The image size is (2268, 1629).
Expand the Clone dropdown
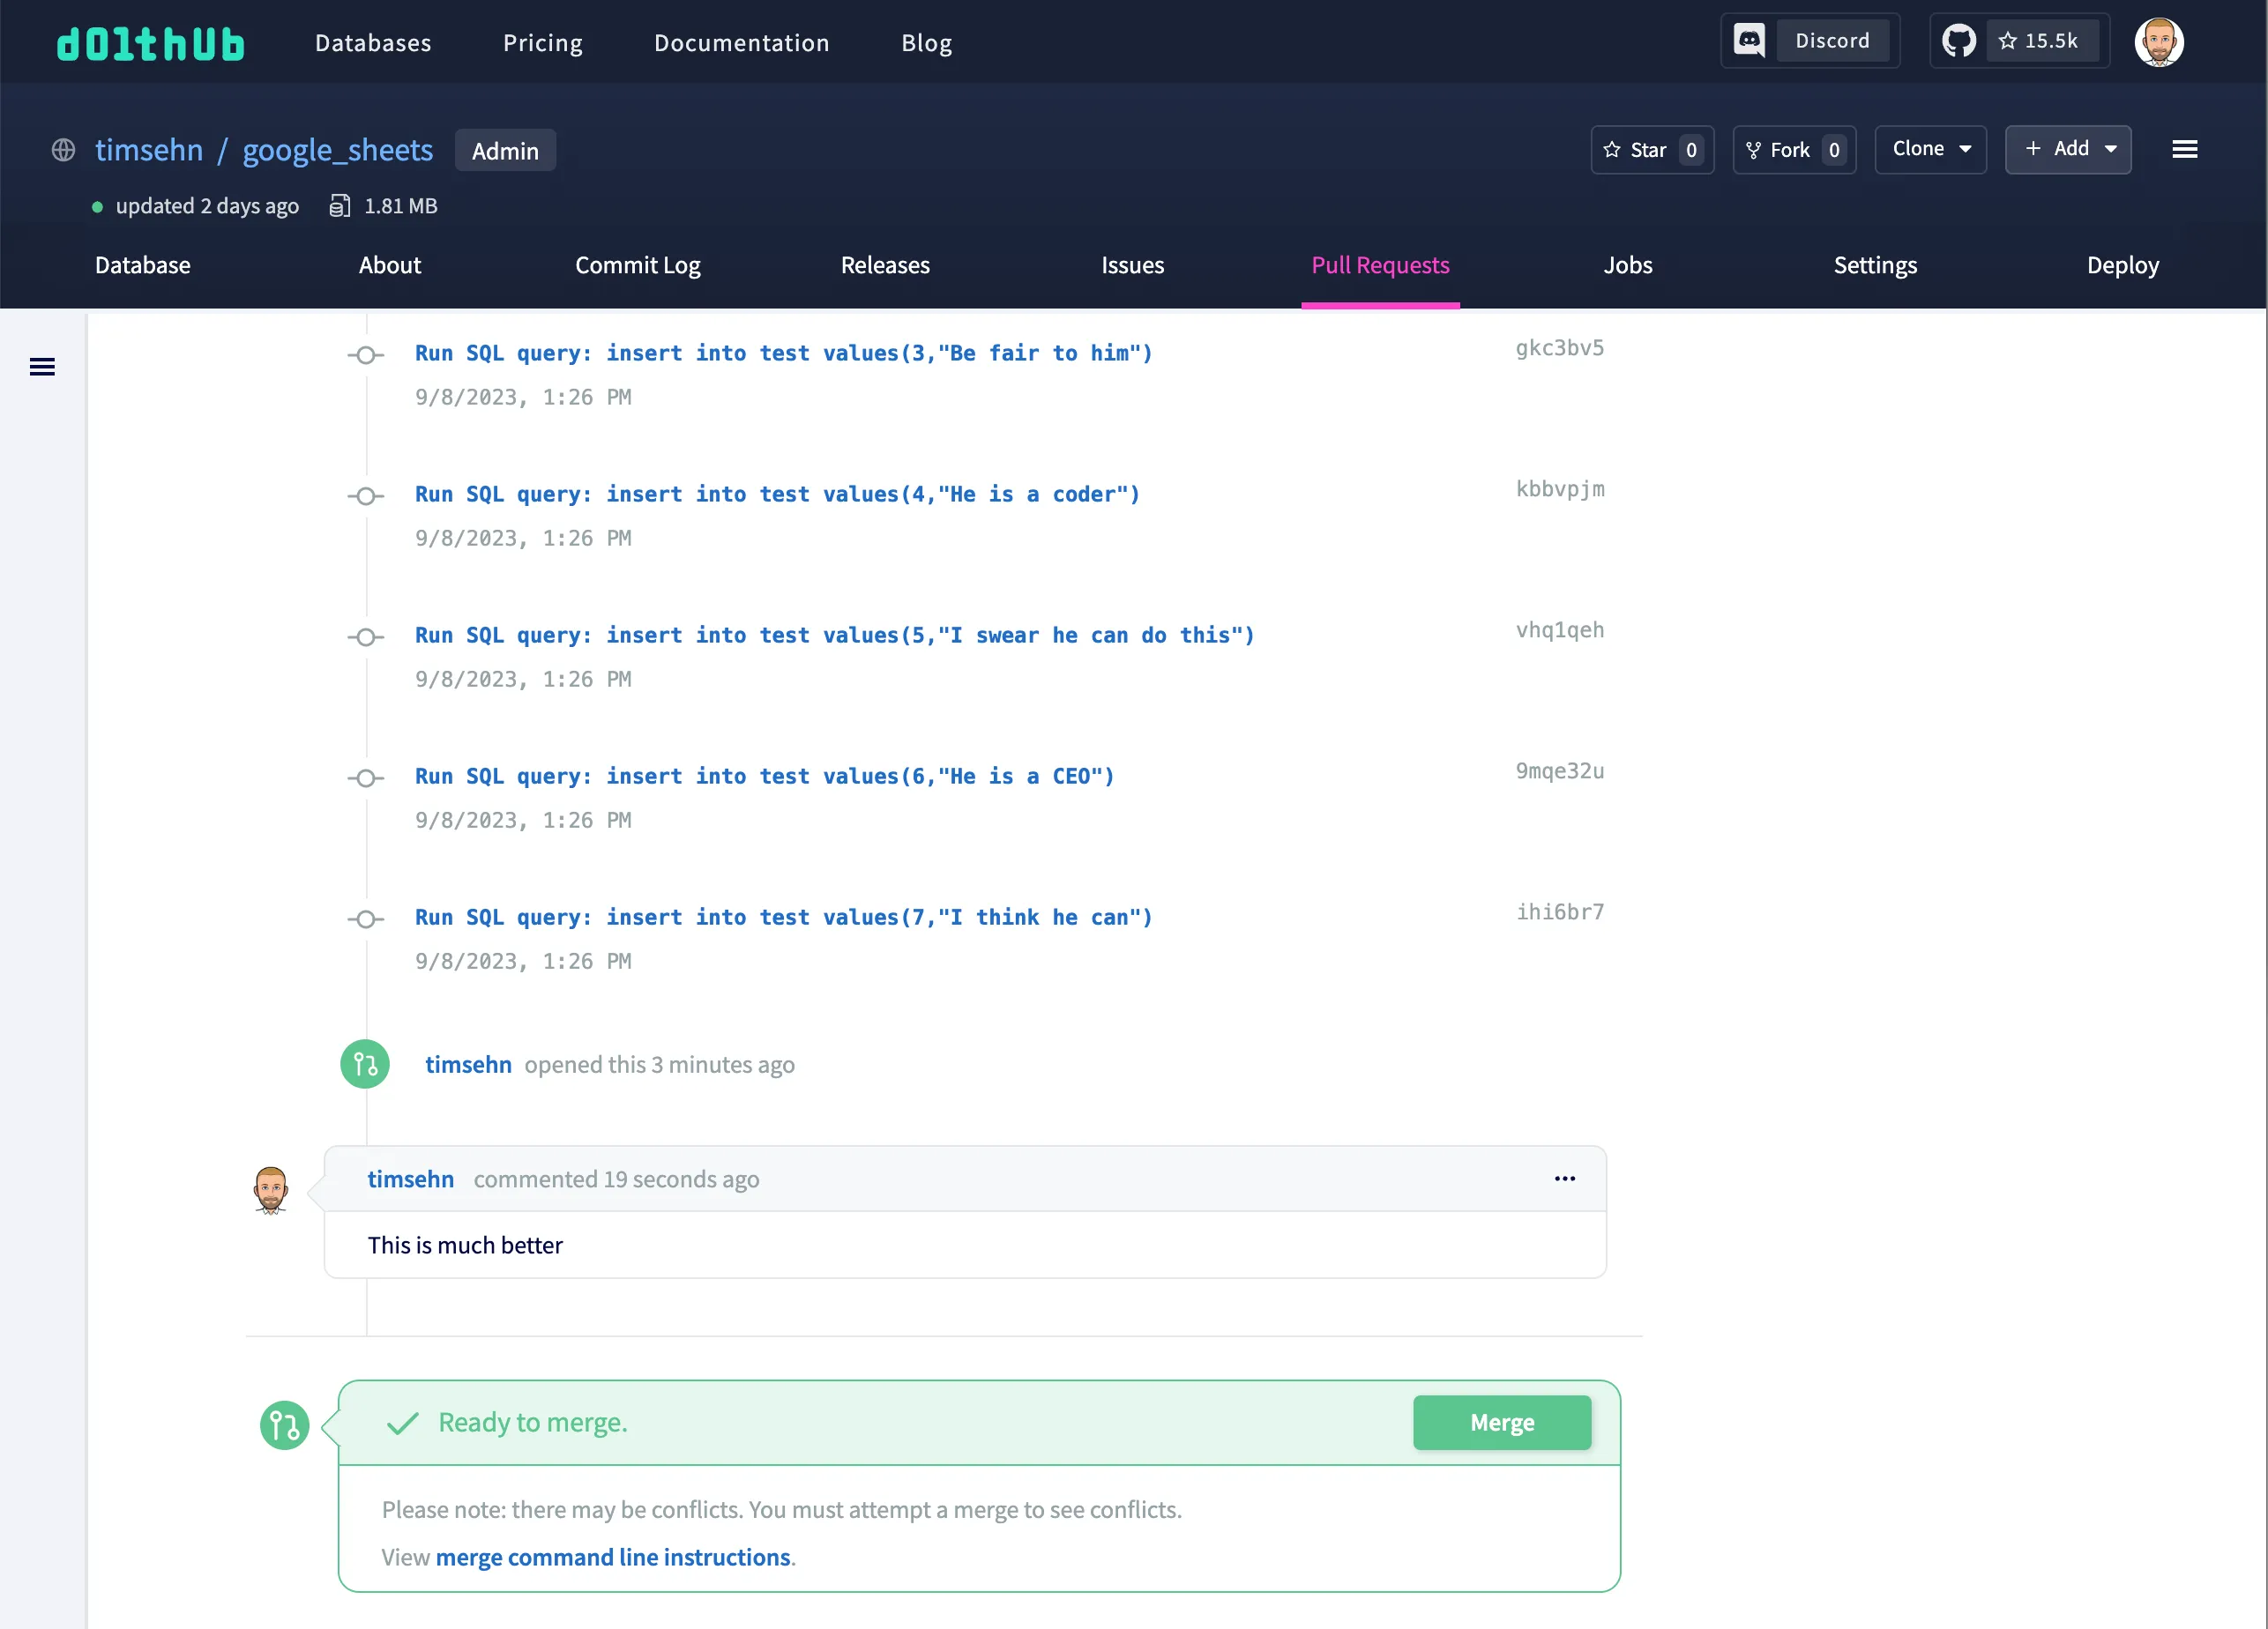point(1930,149)
